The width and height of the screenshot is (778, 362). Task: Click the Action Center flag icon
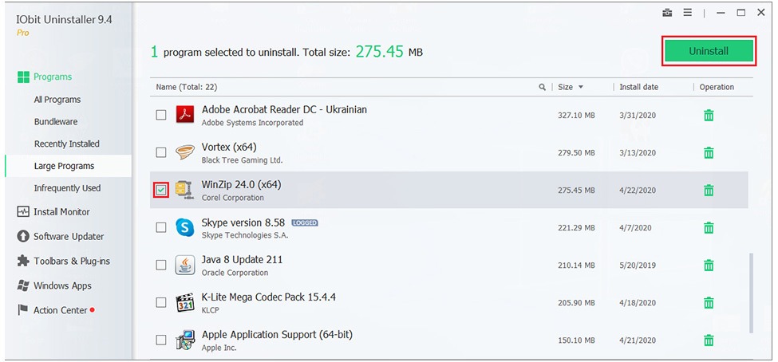coord(23,310)
